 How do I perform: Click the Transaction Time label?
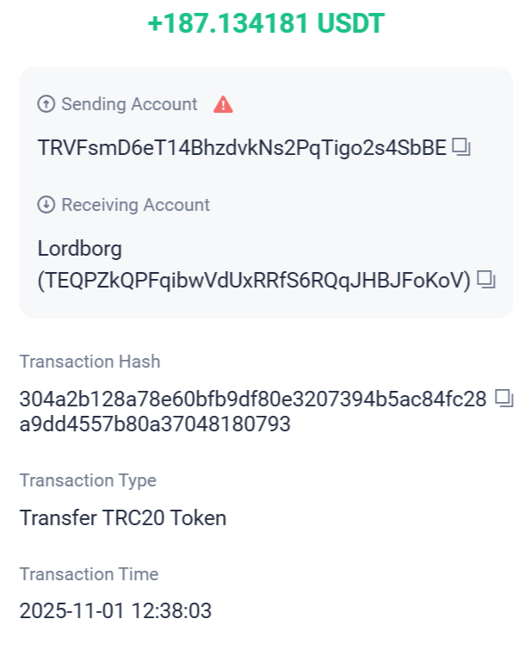[89, 574]
